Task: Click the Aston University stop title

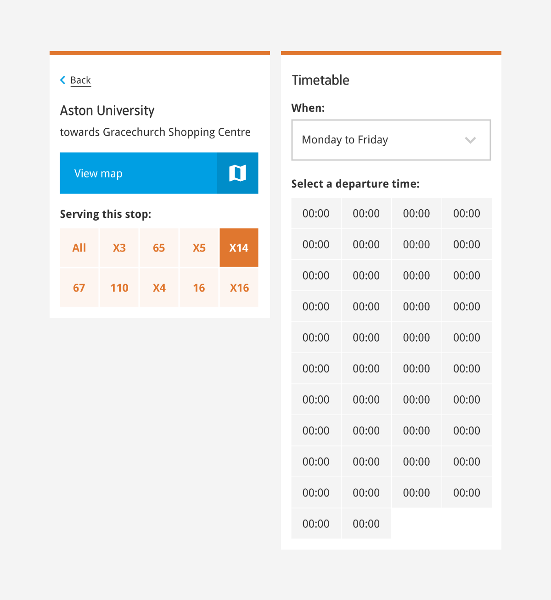Action: pos(107,111)
